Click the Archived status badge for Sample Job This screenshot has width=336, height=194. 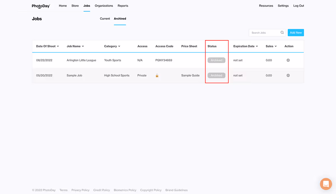coord(216,75)
